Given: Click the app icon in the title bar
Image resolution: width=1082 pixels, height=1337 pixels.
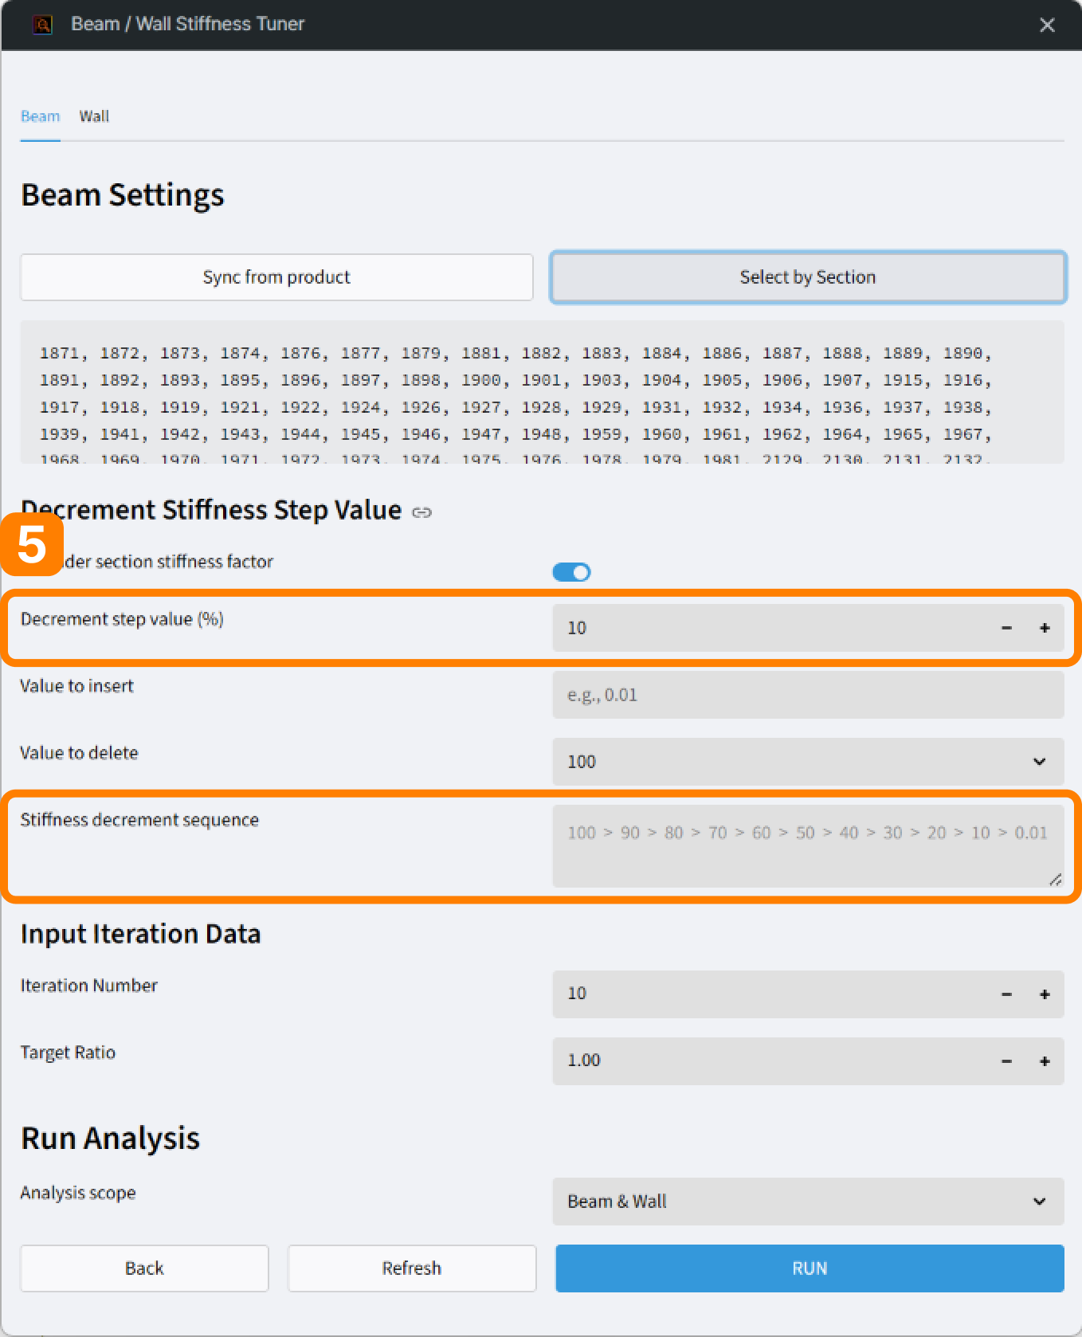Looking at the screenshot, I should (x=42, y=25).
